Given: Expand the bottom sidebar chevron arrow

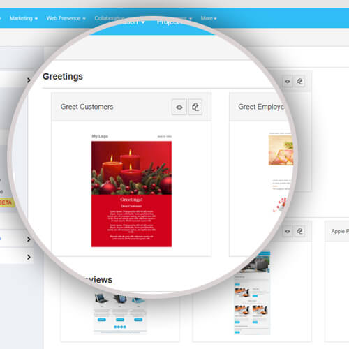Looking at the screenshot, I should [29, 257].
